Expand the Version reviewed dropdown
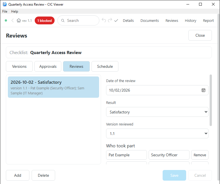 [x=157, y=134]
